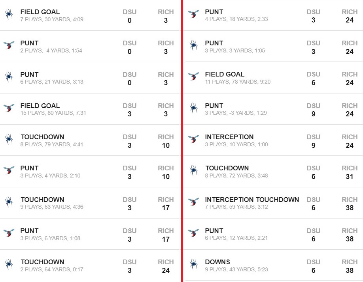Image resolution: width=363 pixels, height=282 pixels.
Task: Click the hornet logo next to the 15-play field goal
Action: 9,108
